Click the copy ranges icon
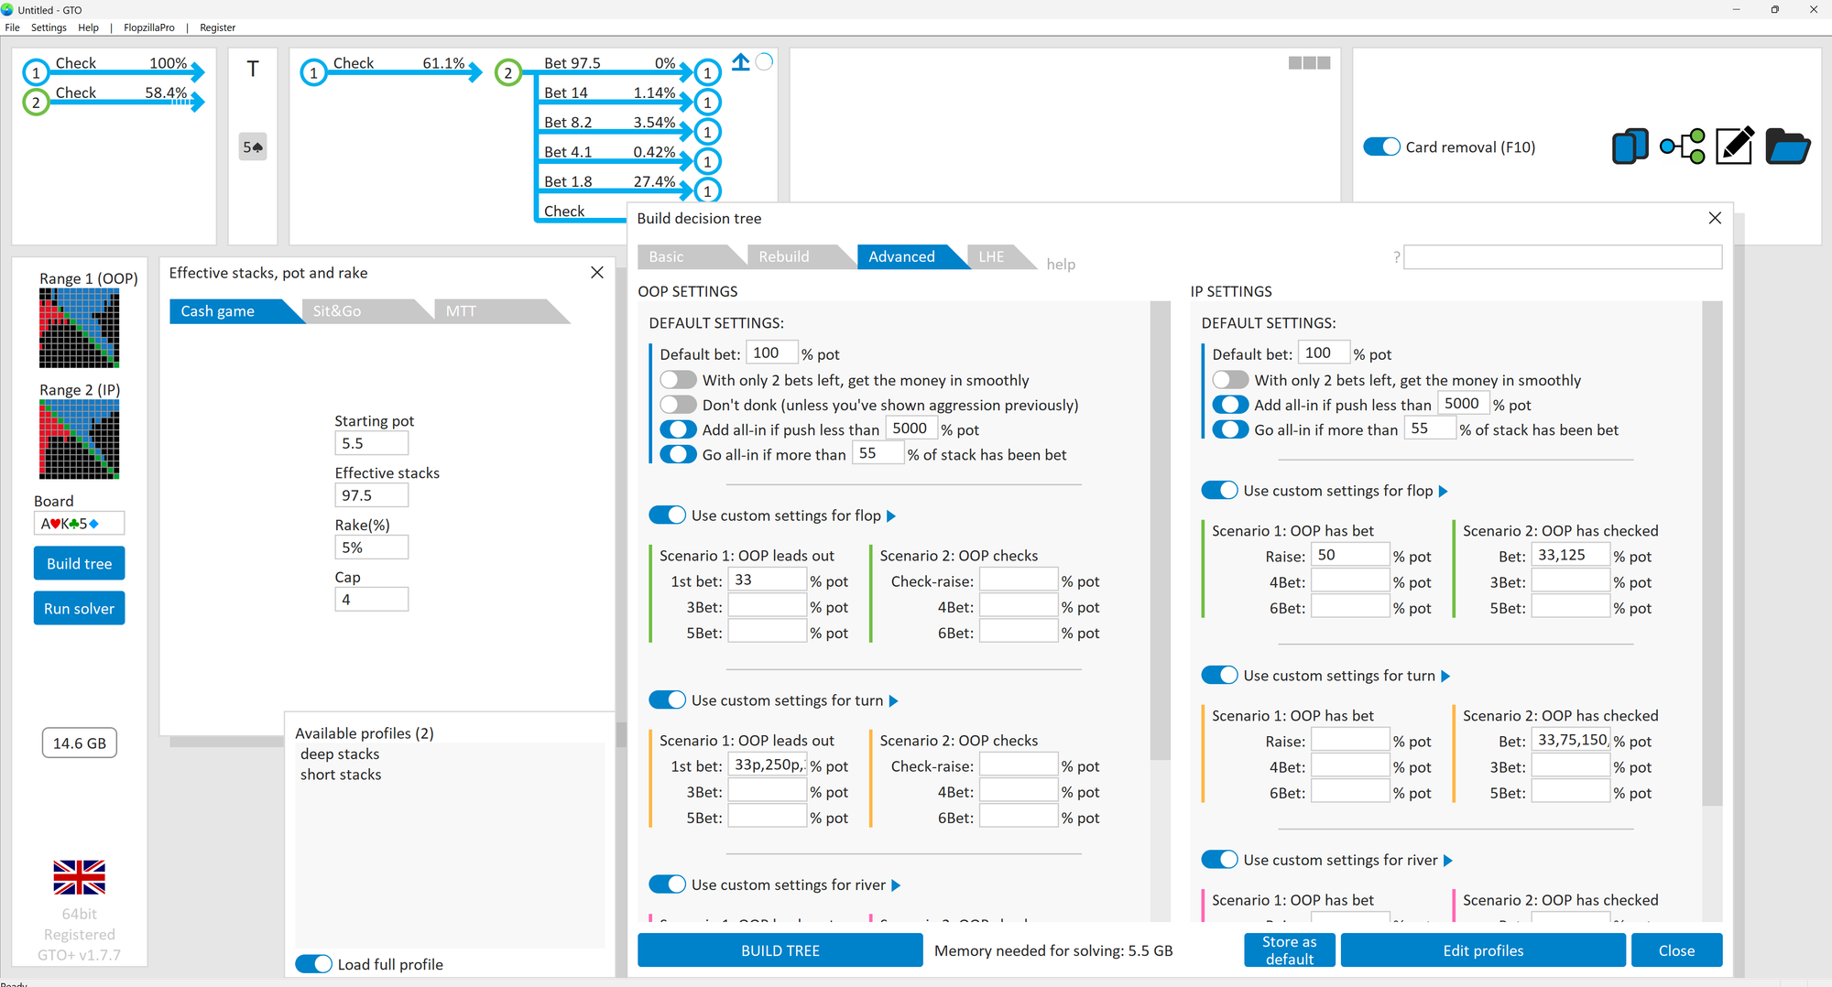This screenshot has height=987, width=1832. pos(1630,146)
